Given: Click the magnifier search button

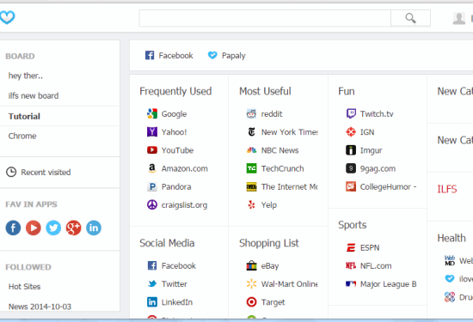Looking at the screenshot, I should point(410,18).
